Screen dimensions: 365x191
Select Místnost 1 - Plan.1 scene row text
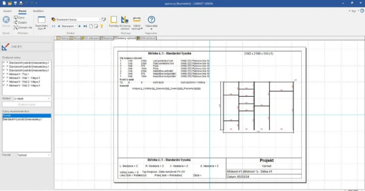(19, 74)
